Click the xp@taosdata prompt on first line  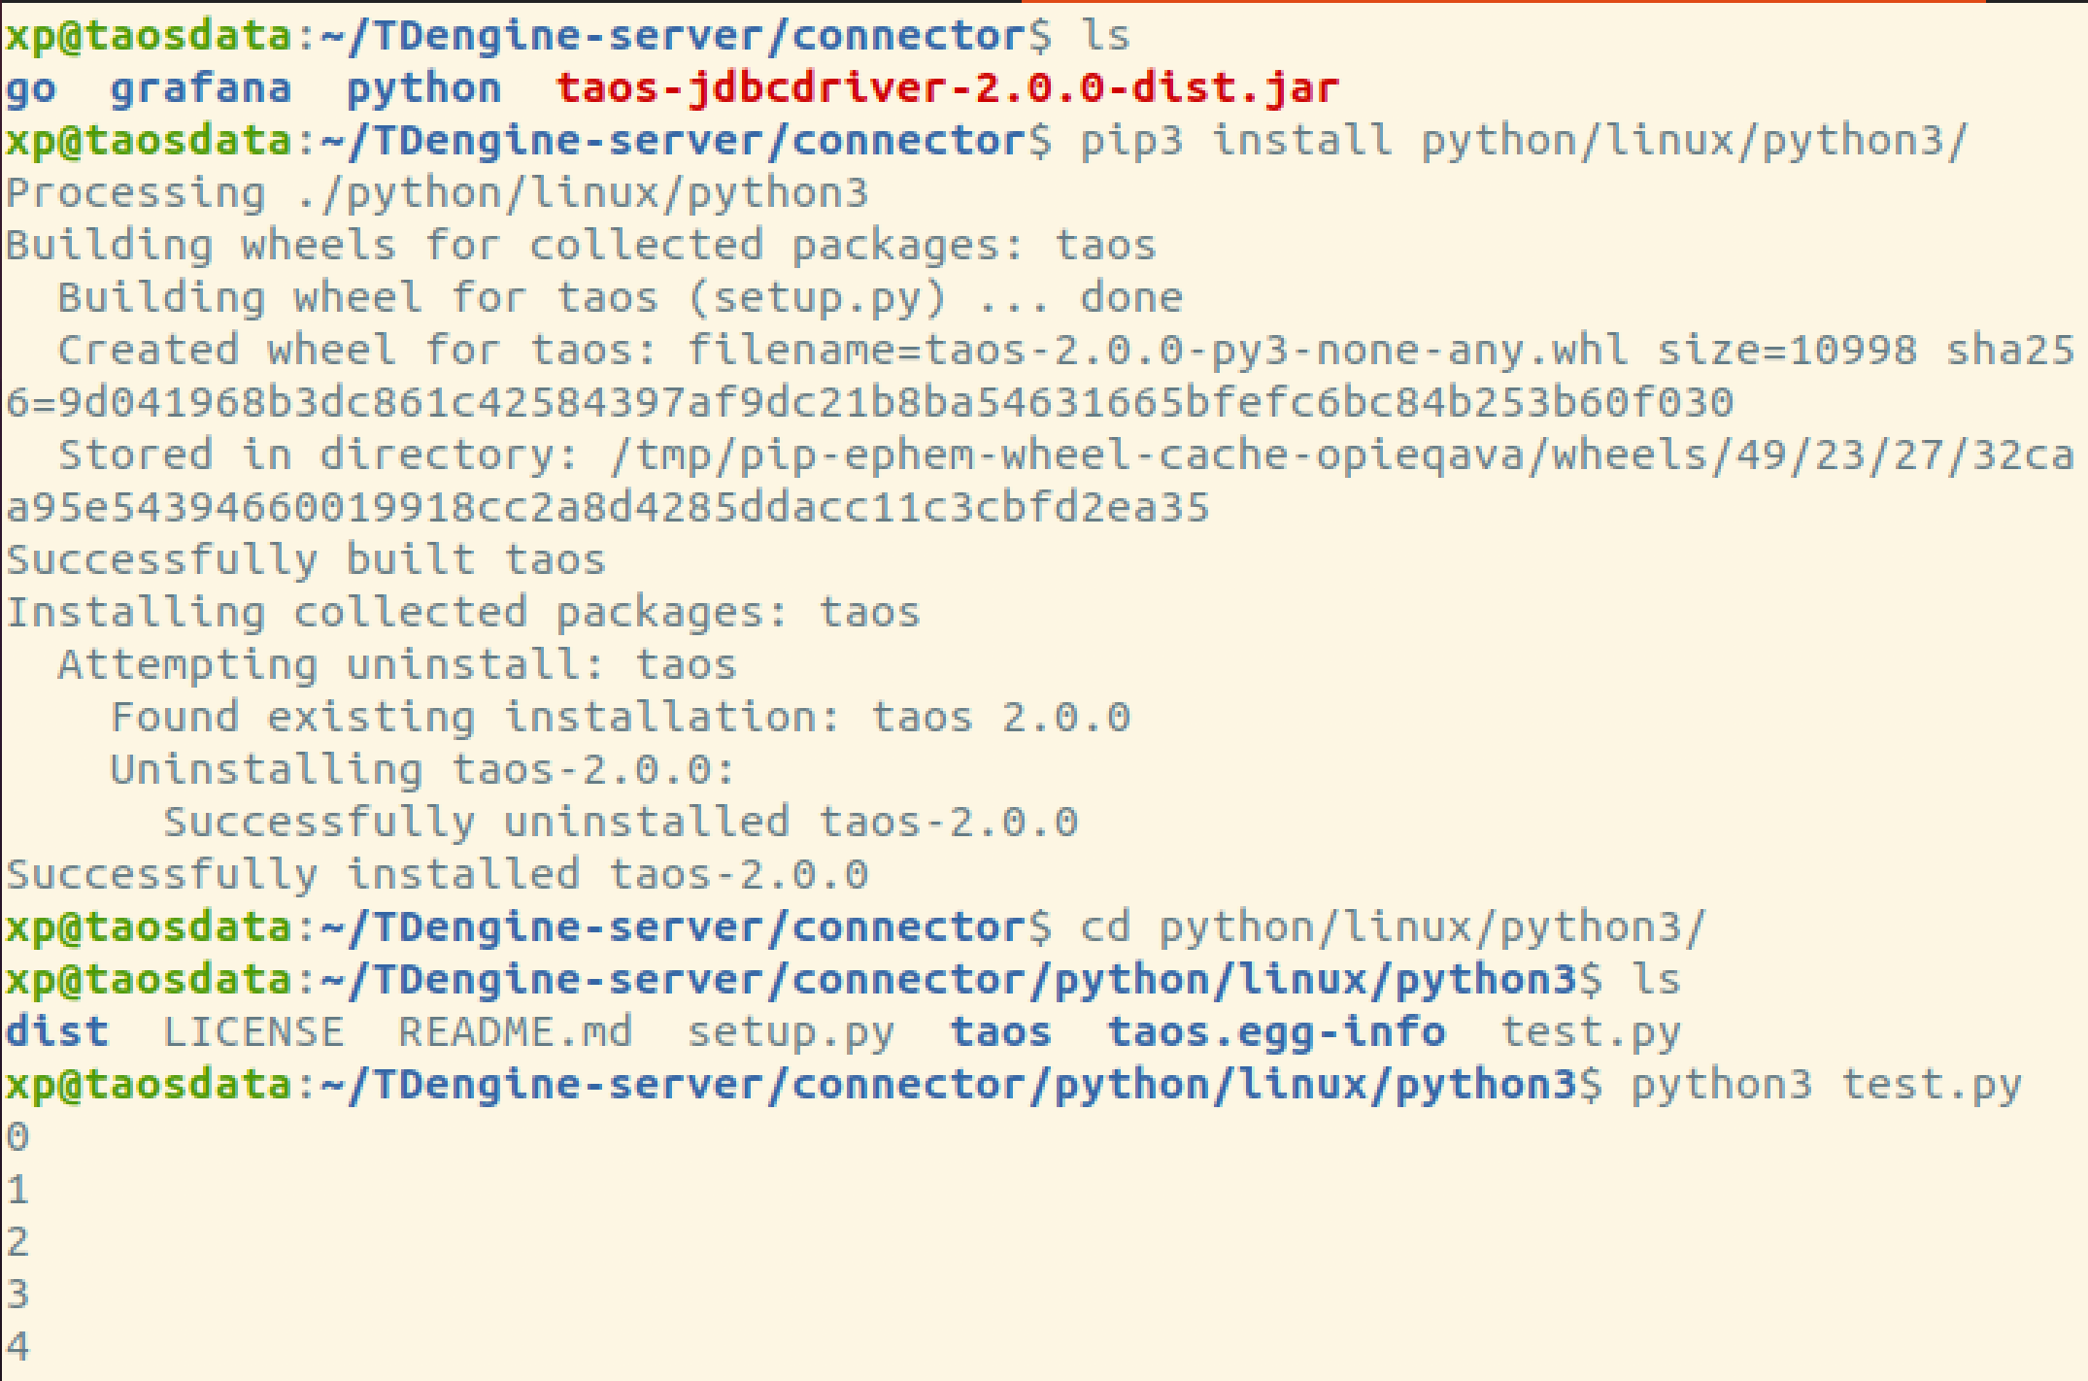tap(146, 32)
